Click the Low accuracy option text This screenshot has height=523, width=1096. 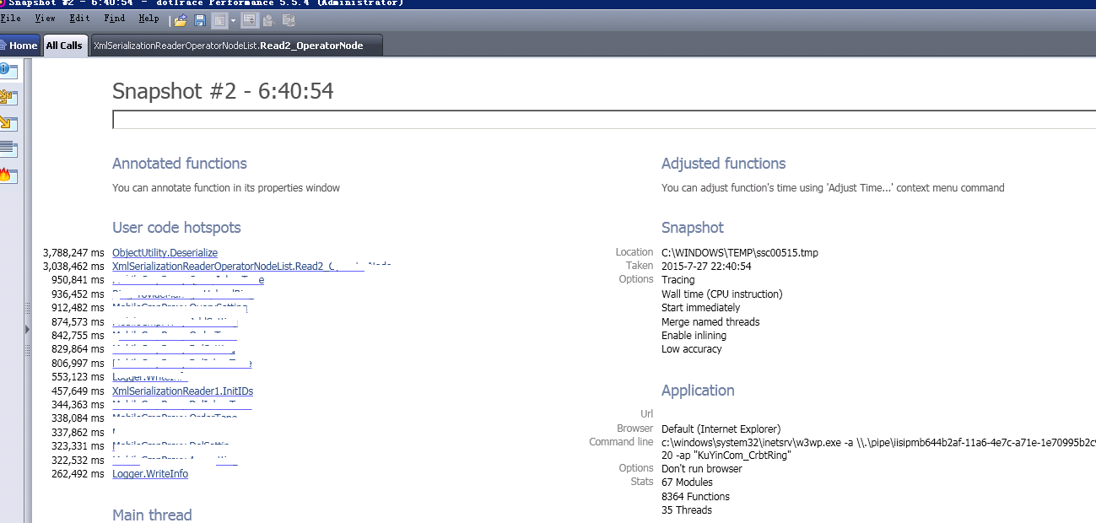point(692,348)
